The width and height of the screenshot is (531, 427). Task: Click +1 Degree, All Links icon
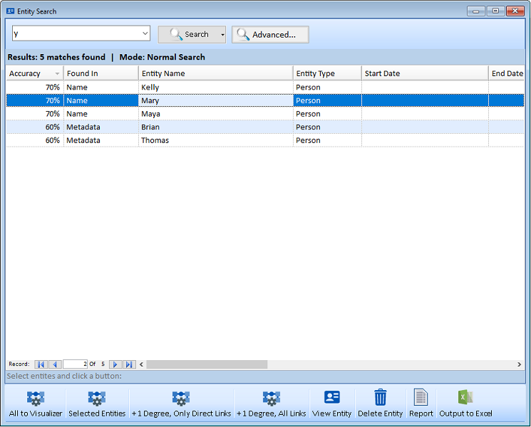(x=271, y=399)
